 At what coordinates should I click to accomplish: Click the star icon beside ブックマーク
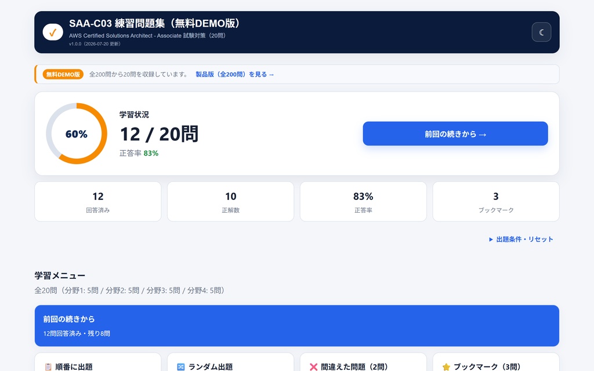pos(446,367)
